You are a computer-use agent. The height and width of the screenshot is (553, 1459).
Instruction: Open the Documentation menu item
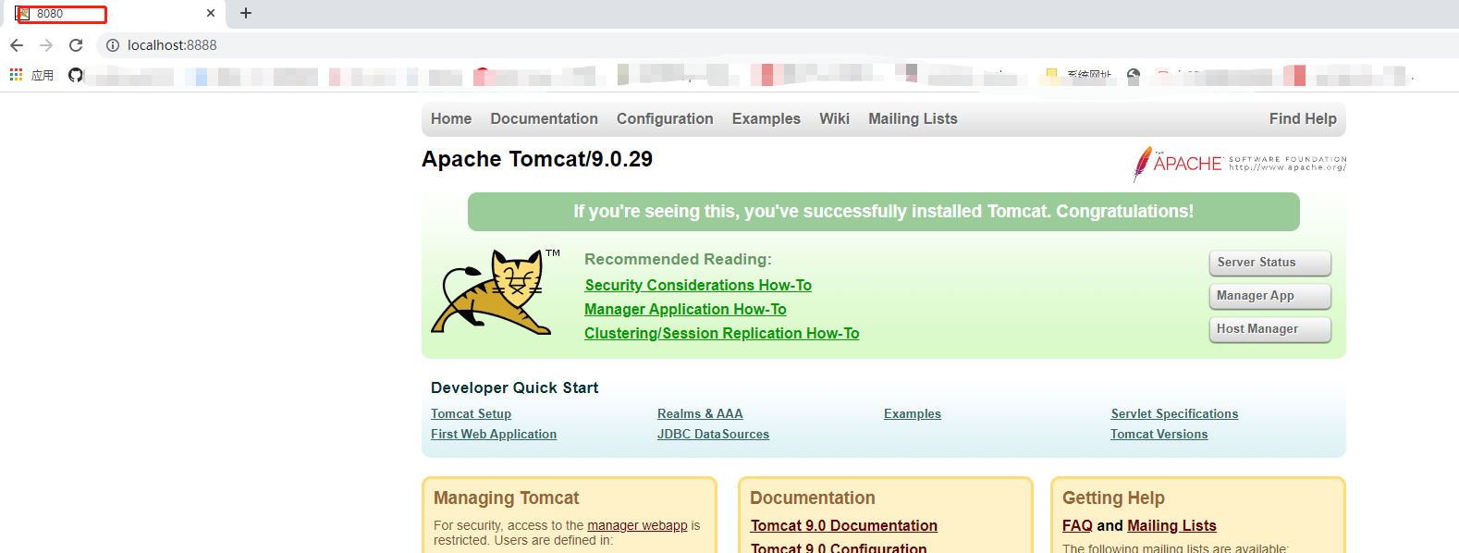(544, 118)
